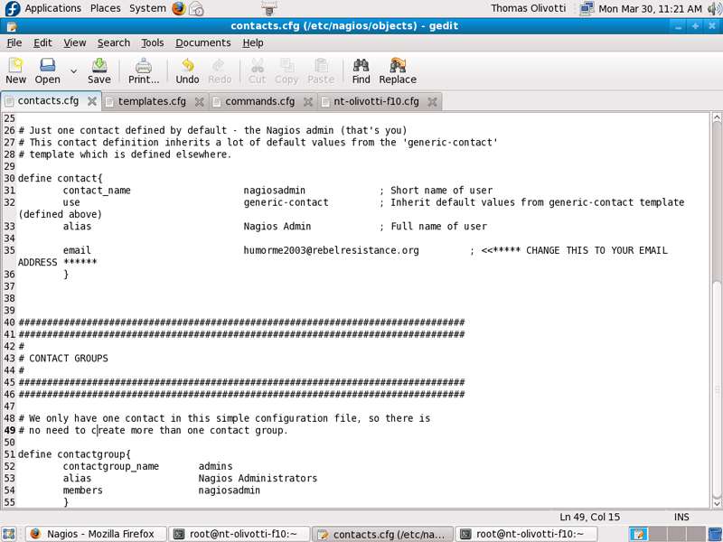Open the Documents menu

(x=202, y=42)
